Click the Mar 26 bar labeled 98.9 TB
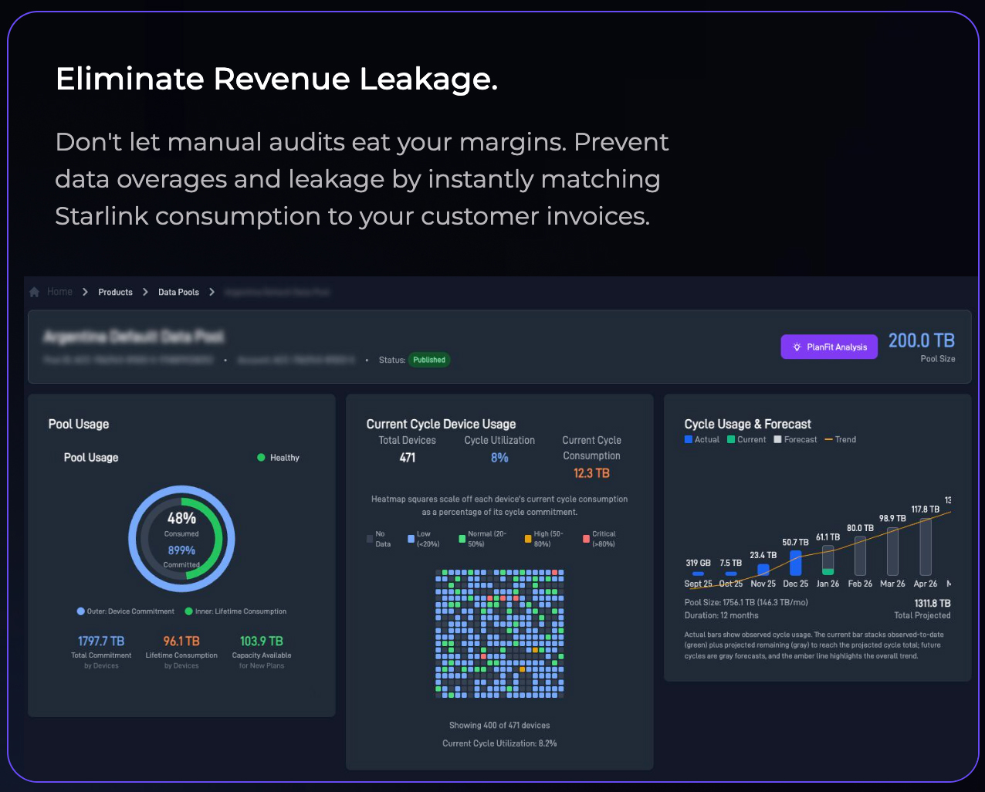This screenshot has width=985, height=792. click(892, 551)
